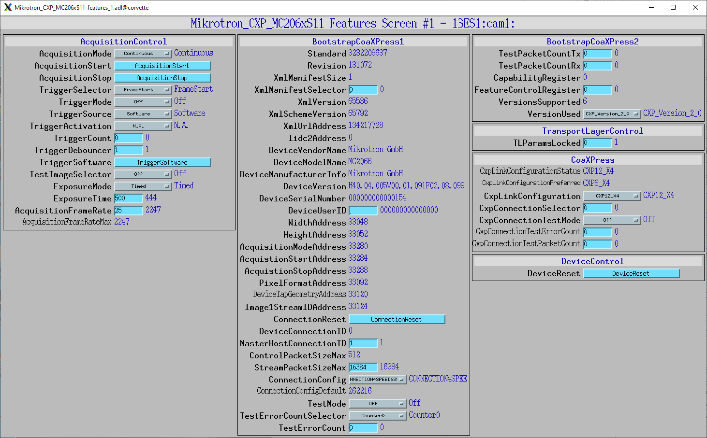
Task: Open the AcquisitionMode dropdown
Action: tap(143, 54)
